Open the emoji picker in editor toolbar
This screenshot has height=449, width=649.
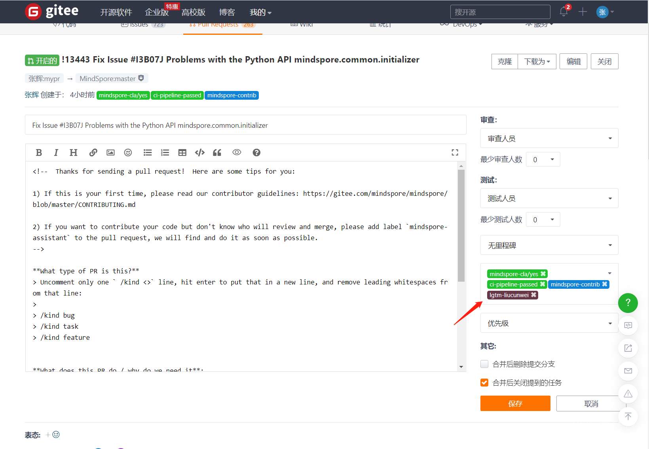click(x=128, y=153)
